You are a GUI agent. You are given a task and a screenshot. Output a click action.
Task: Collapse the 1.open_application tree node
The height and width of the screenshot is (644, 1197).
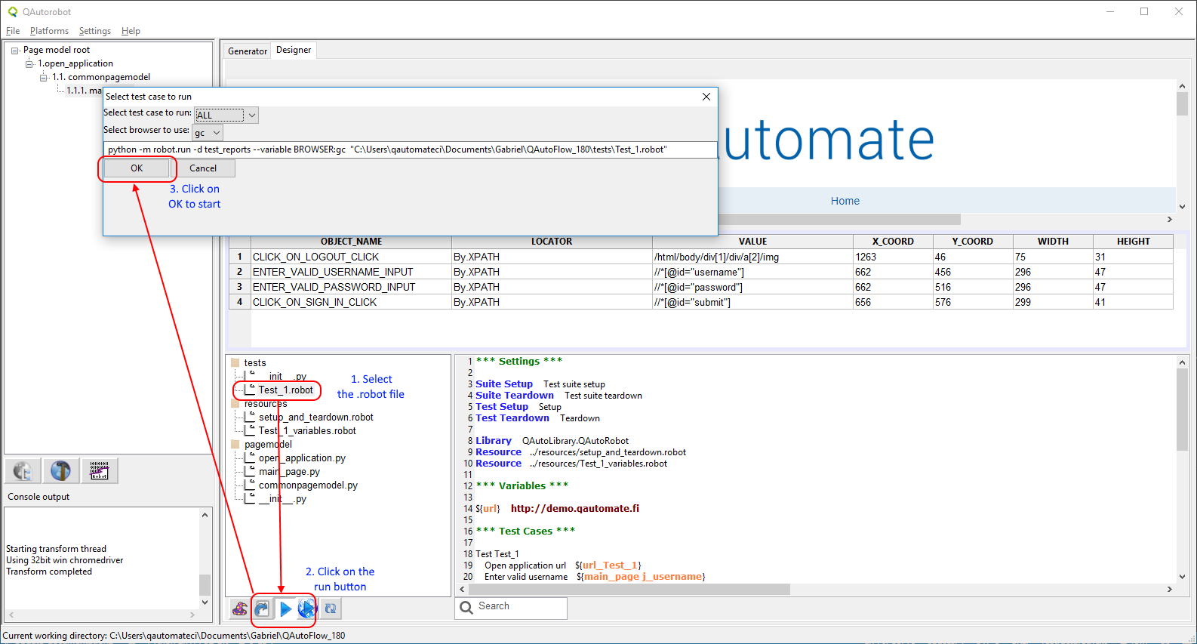29,64
